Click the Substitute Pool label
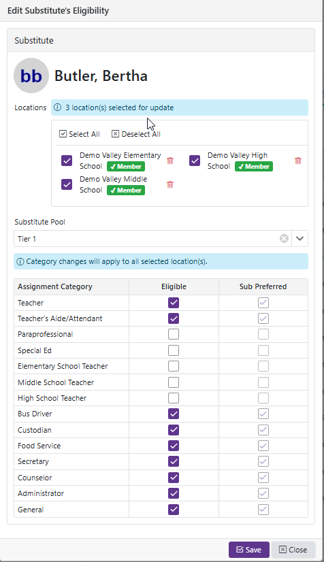 39,222
